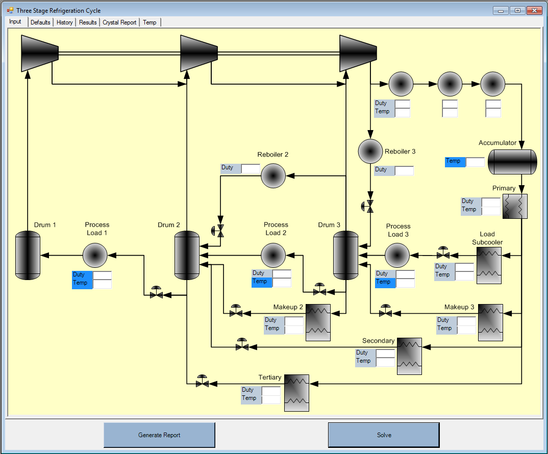Screen dimensions: 548x454
Task: Select the Makeup 3 Temp input box
Action: [466, 329]
